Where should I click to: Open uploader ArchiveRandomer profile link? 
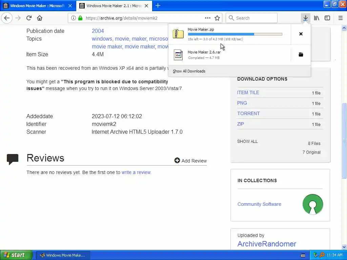click(267, 244)
